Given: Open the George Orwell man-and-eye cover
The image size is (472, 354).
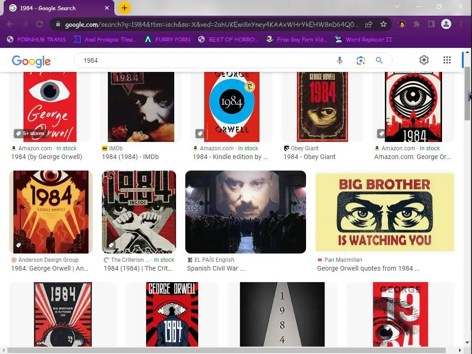Looking at the screenshot, I should [x=172, y=314].
